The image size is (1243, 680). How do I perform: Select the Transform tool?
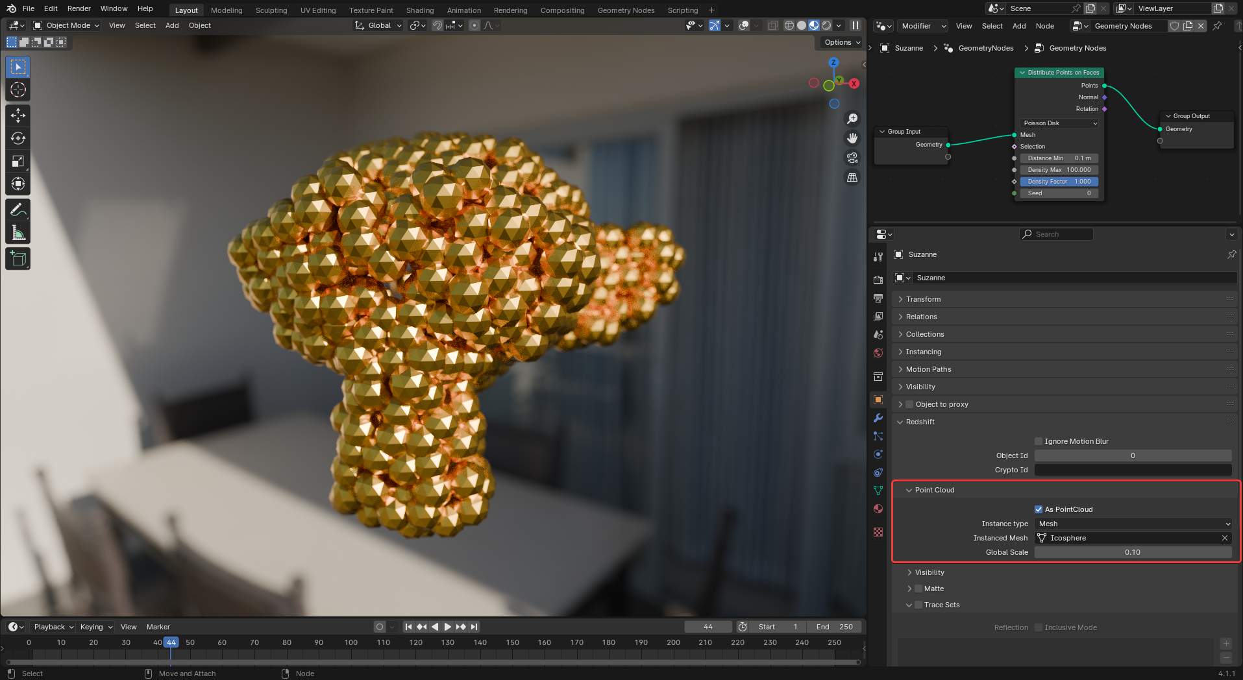(18, 184)
